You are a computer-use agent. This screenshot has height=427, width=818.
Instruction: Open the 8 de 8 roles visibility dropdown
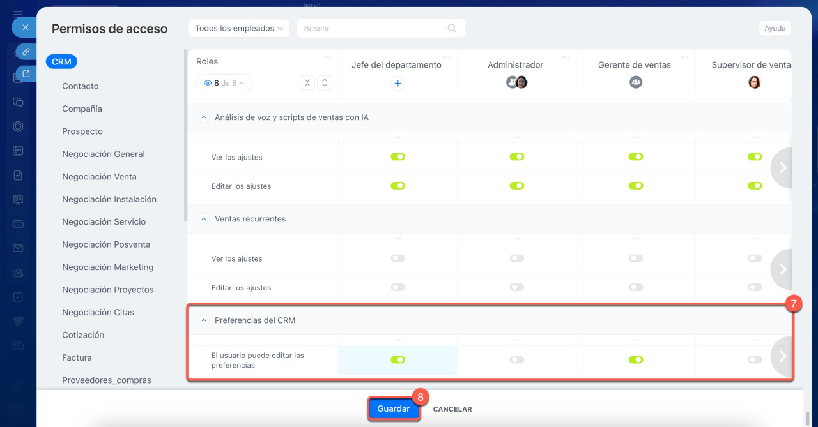click(224, 83)
